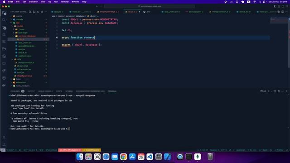Toggle the secondary sidebar layout button
The height and width of the screenshot is (163, 290).
click(x=283, y=6)
